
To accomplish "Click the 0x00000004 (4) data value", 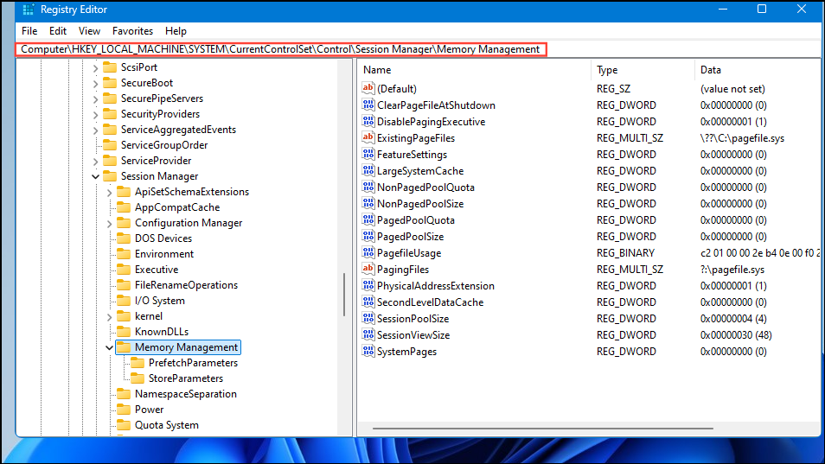I will point(733,319).
